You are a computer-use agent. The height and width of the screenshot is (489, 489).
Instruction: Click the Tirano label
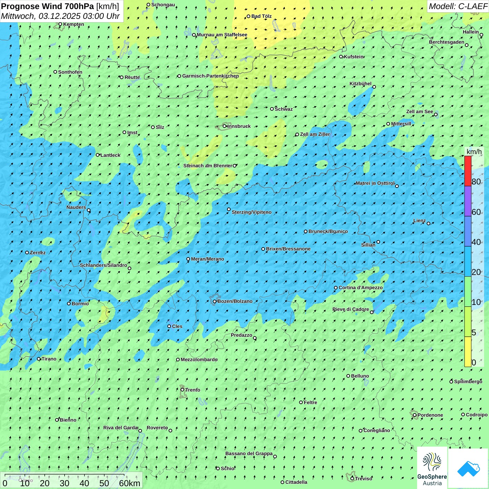[x=49, y=359]
